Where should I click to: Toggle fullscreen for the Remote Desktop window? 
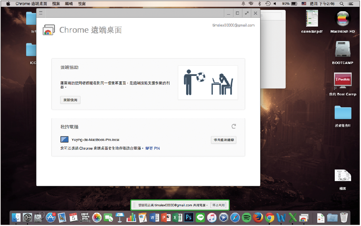tap(246, 13)
